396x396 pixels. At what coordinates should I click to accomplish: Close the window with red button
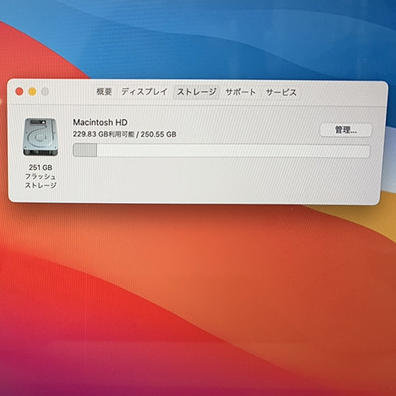[19, 92]
